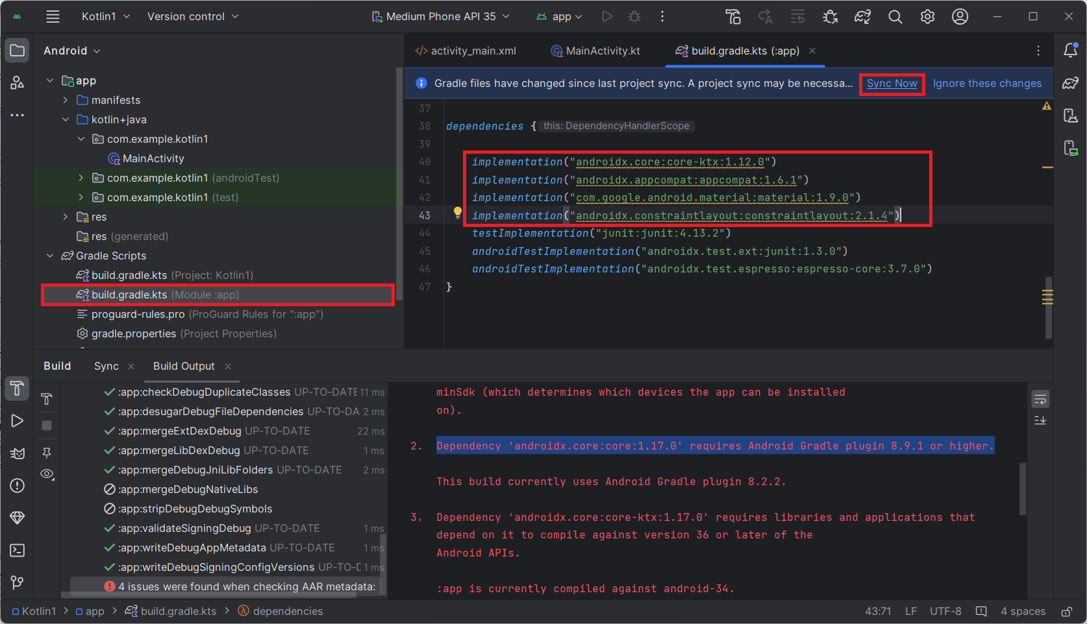This screenshot has height=624, width=1087.
Task: Switch to the MainActivity.kt editor tab
Action: point(595,51)
